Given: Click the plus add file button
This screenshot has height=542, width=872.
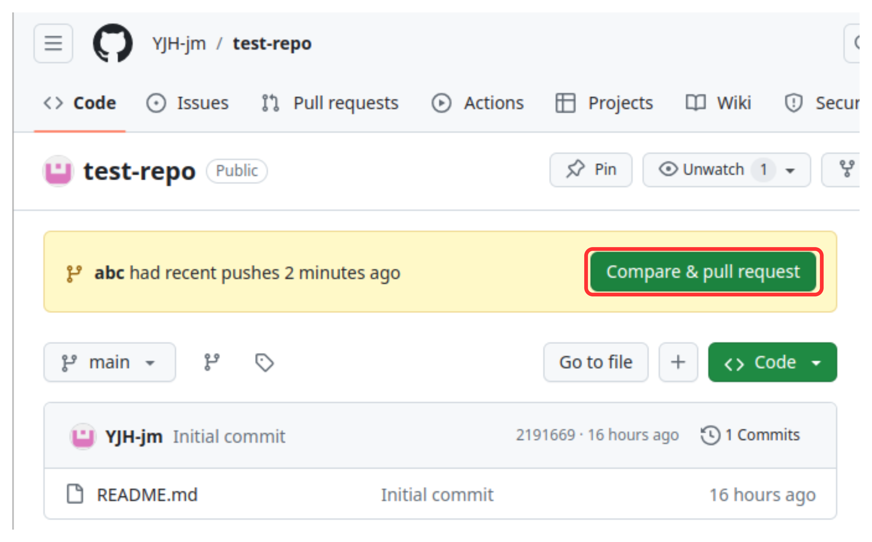Looking at the screenshot, I should (678, 362).
